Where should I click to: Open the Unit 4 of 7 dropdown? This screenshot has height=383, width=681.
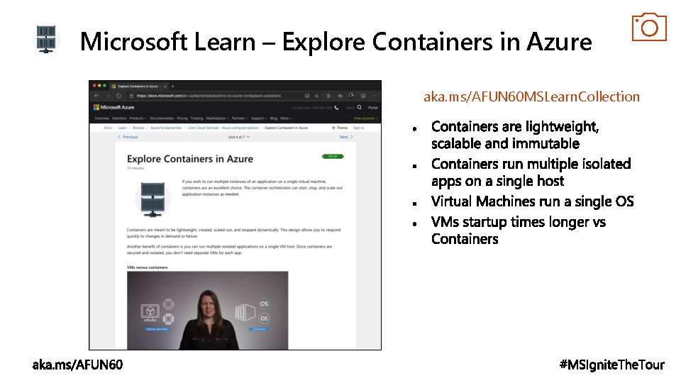[x=239, y=137]
